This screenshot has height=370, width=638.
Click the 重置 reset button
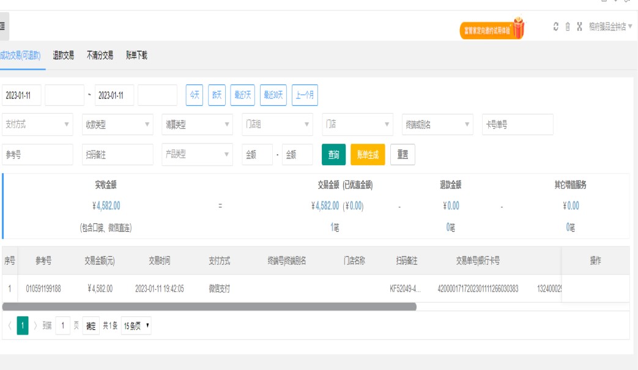[402, 155]
